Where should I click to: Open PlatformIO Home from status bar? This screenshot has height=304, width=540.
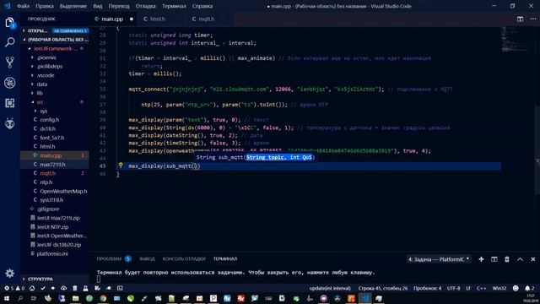(x=32, y=288)
